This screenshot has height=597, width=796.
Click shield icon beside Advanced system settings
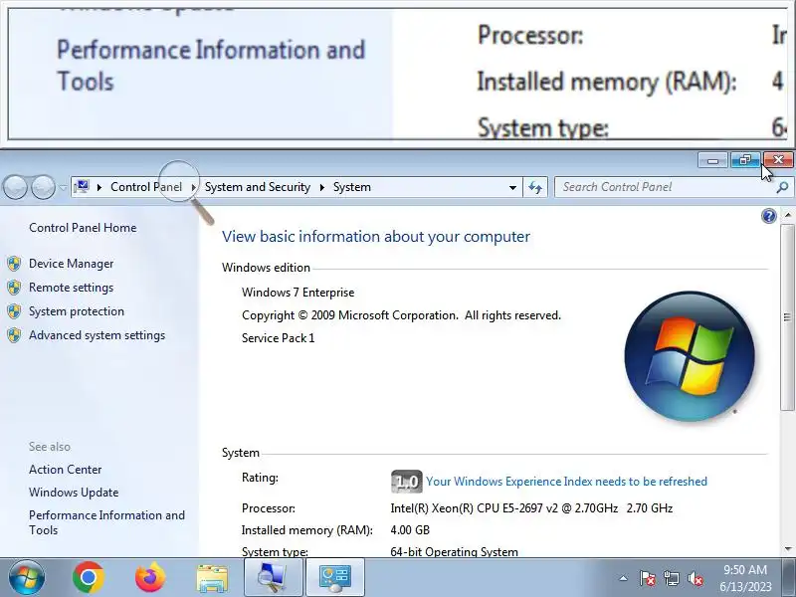click(x=14, y=335)
